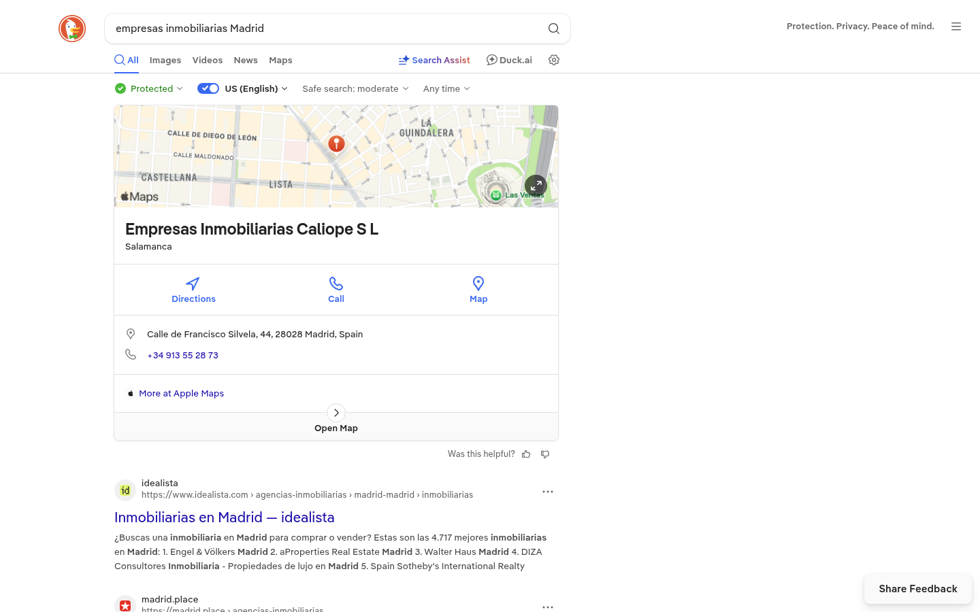Open the US (English) region dropdown

pyautogui.click(x=257, y=88)
